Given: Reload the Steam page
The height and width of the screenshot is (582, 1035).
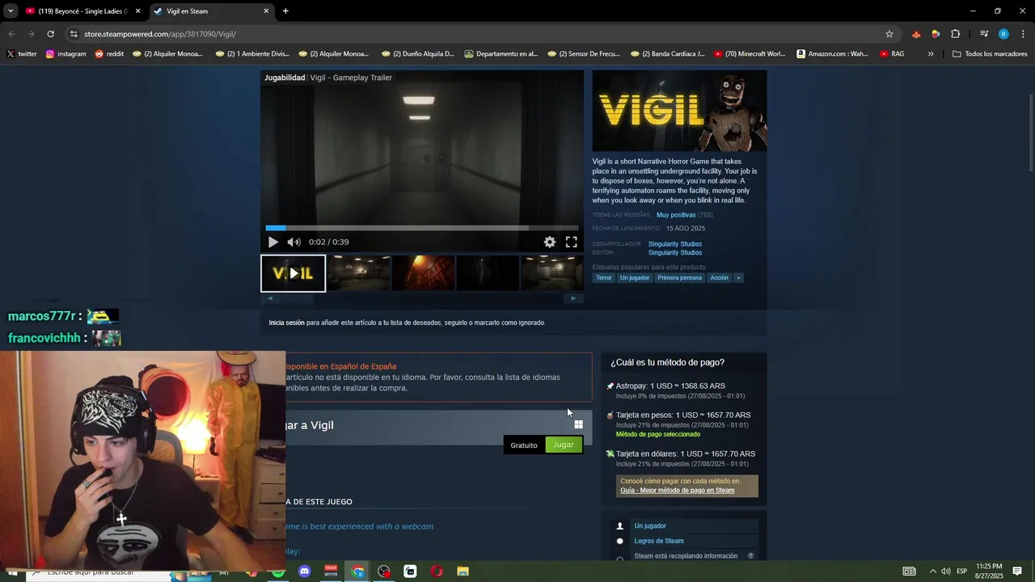Looking at the screenshot, I should click(50, 34).
